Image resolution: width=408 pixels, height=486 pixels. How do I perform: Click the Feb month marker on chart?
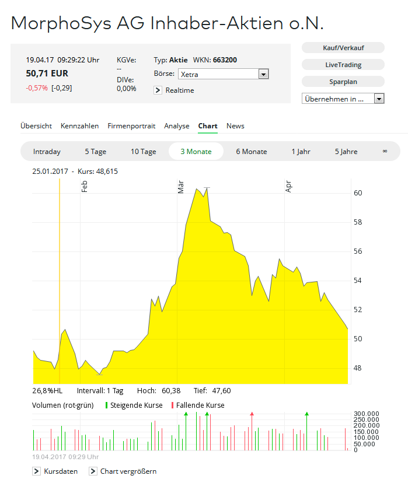coord(84,187)
